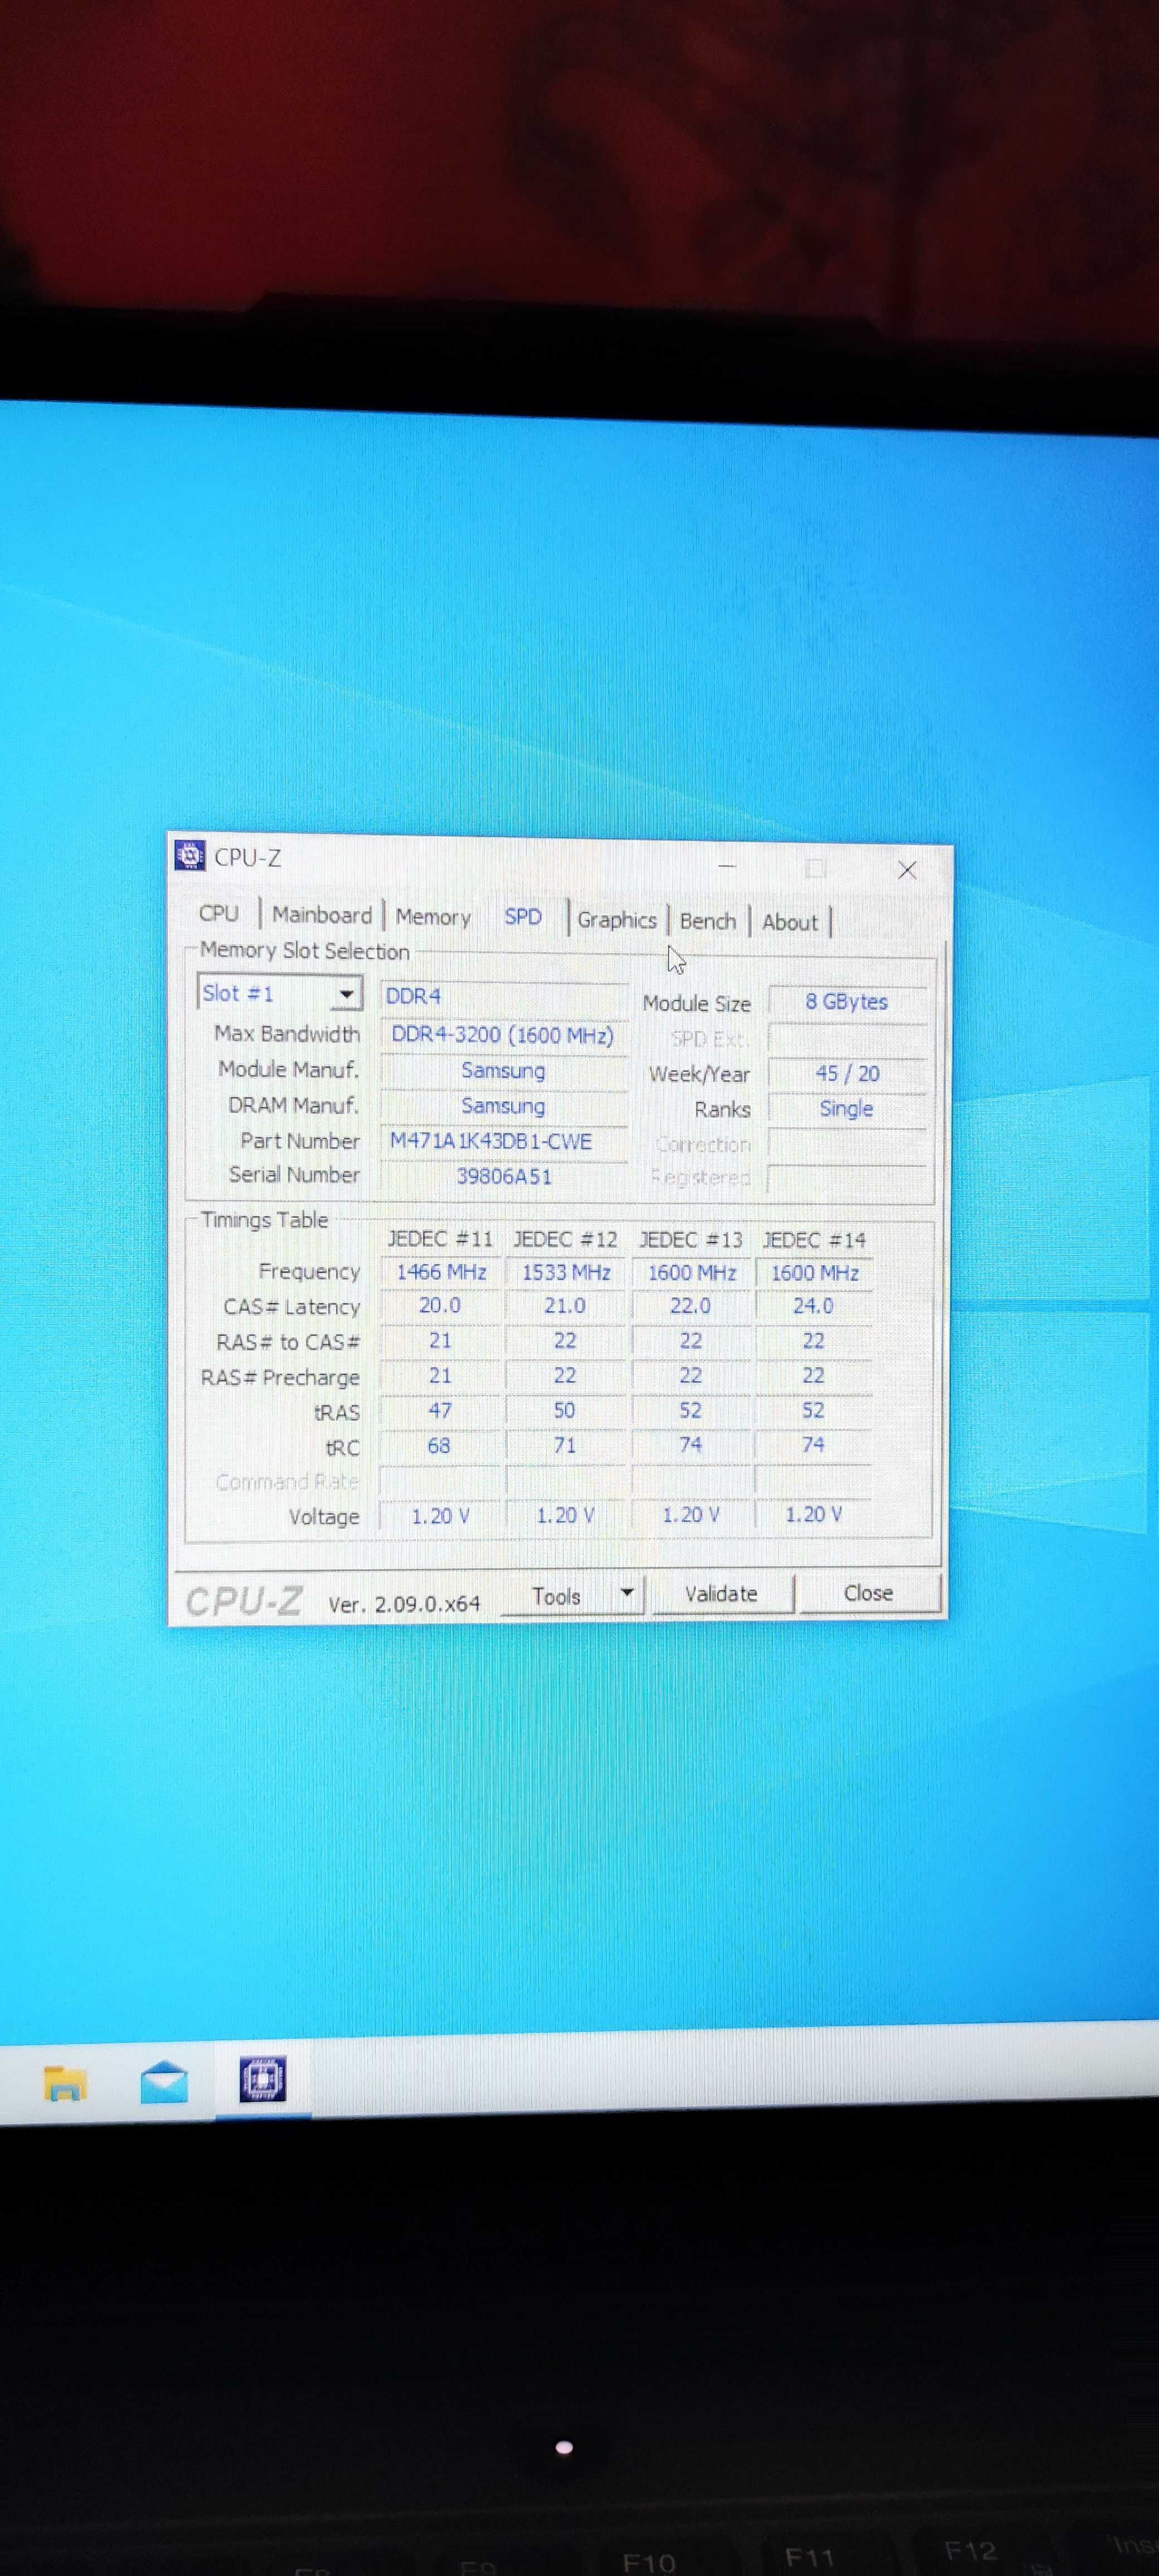Click the 24.0 CAS latency cell
This screenshot has width=1159, height=2576.
tap(813, 1306)
